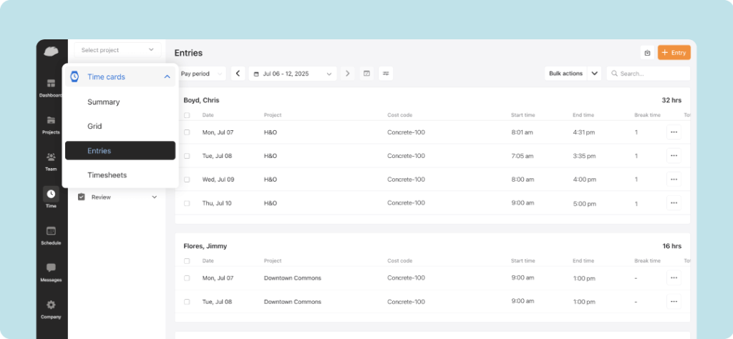Select all Boyd, Chris entries checkbox
This screenshot has width=733, height=339.
(187, 115)
